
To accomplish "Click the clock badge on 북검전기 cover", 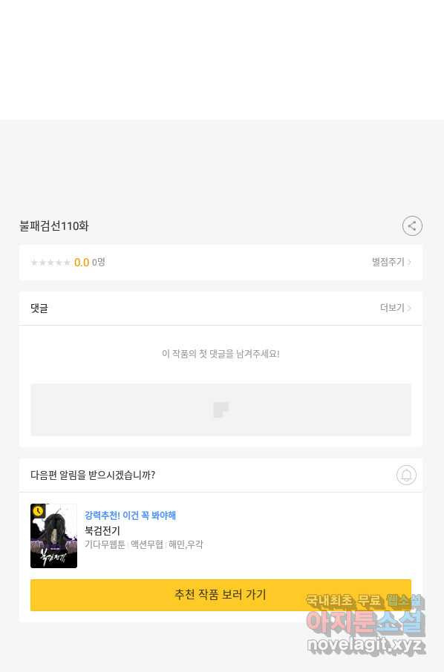I will click(x=38, y=511).
